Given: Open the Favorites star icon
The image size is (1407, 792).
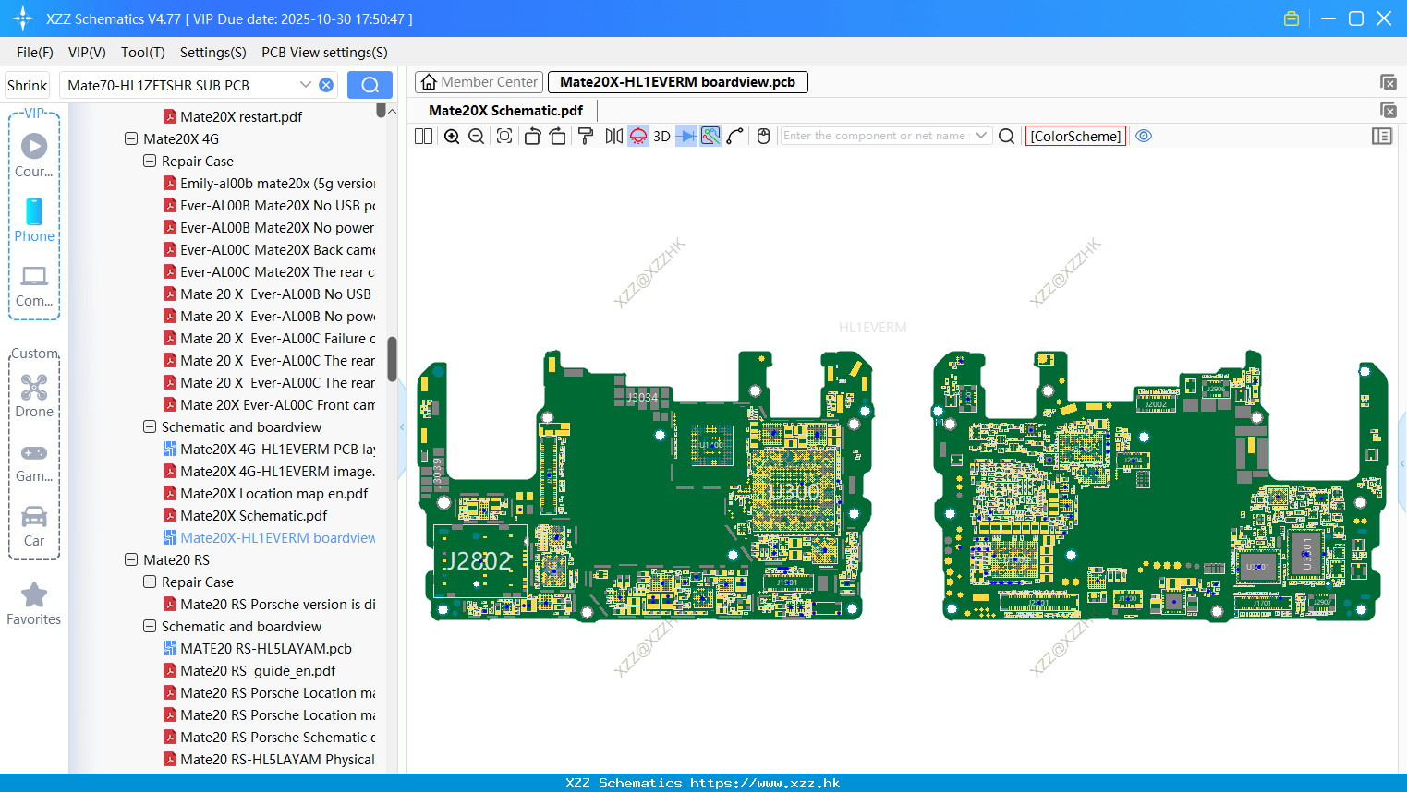Looking at the screenshot, I should click(x=34, y=604).
